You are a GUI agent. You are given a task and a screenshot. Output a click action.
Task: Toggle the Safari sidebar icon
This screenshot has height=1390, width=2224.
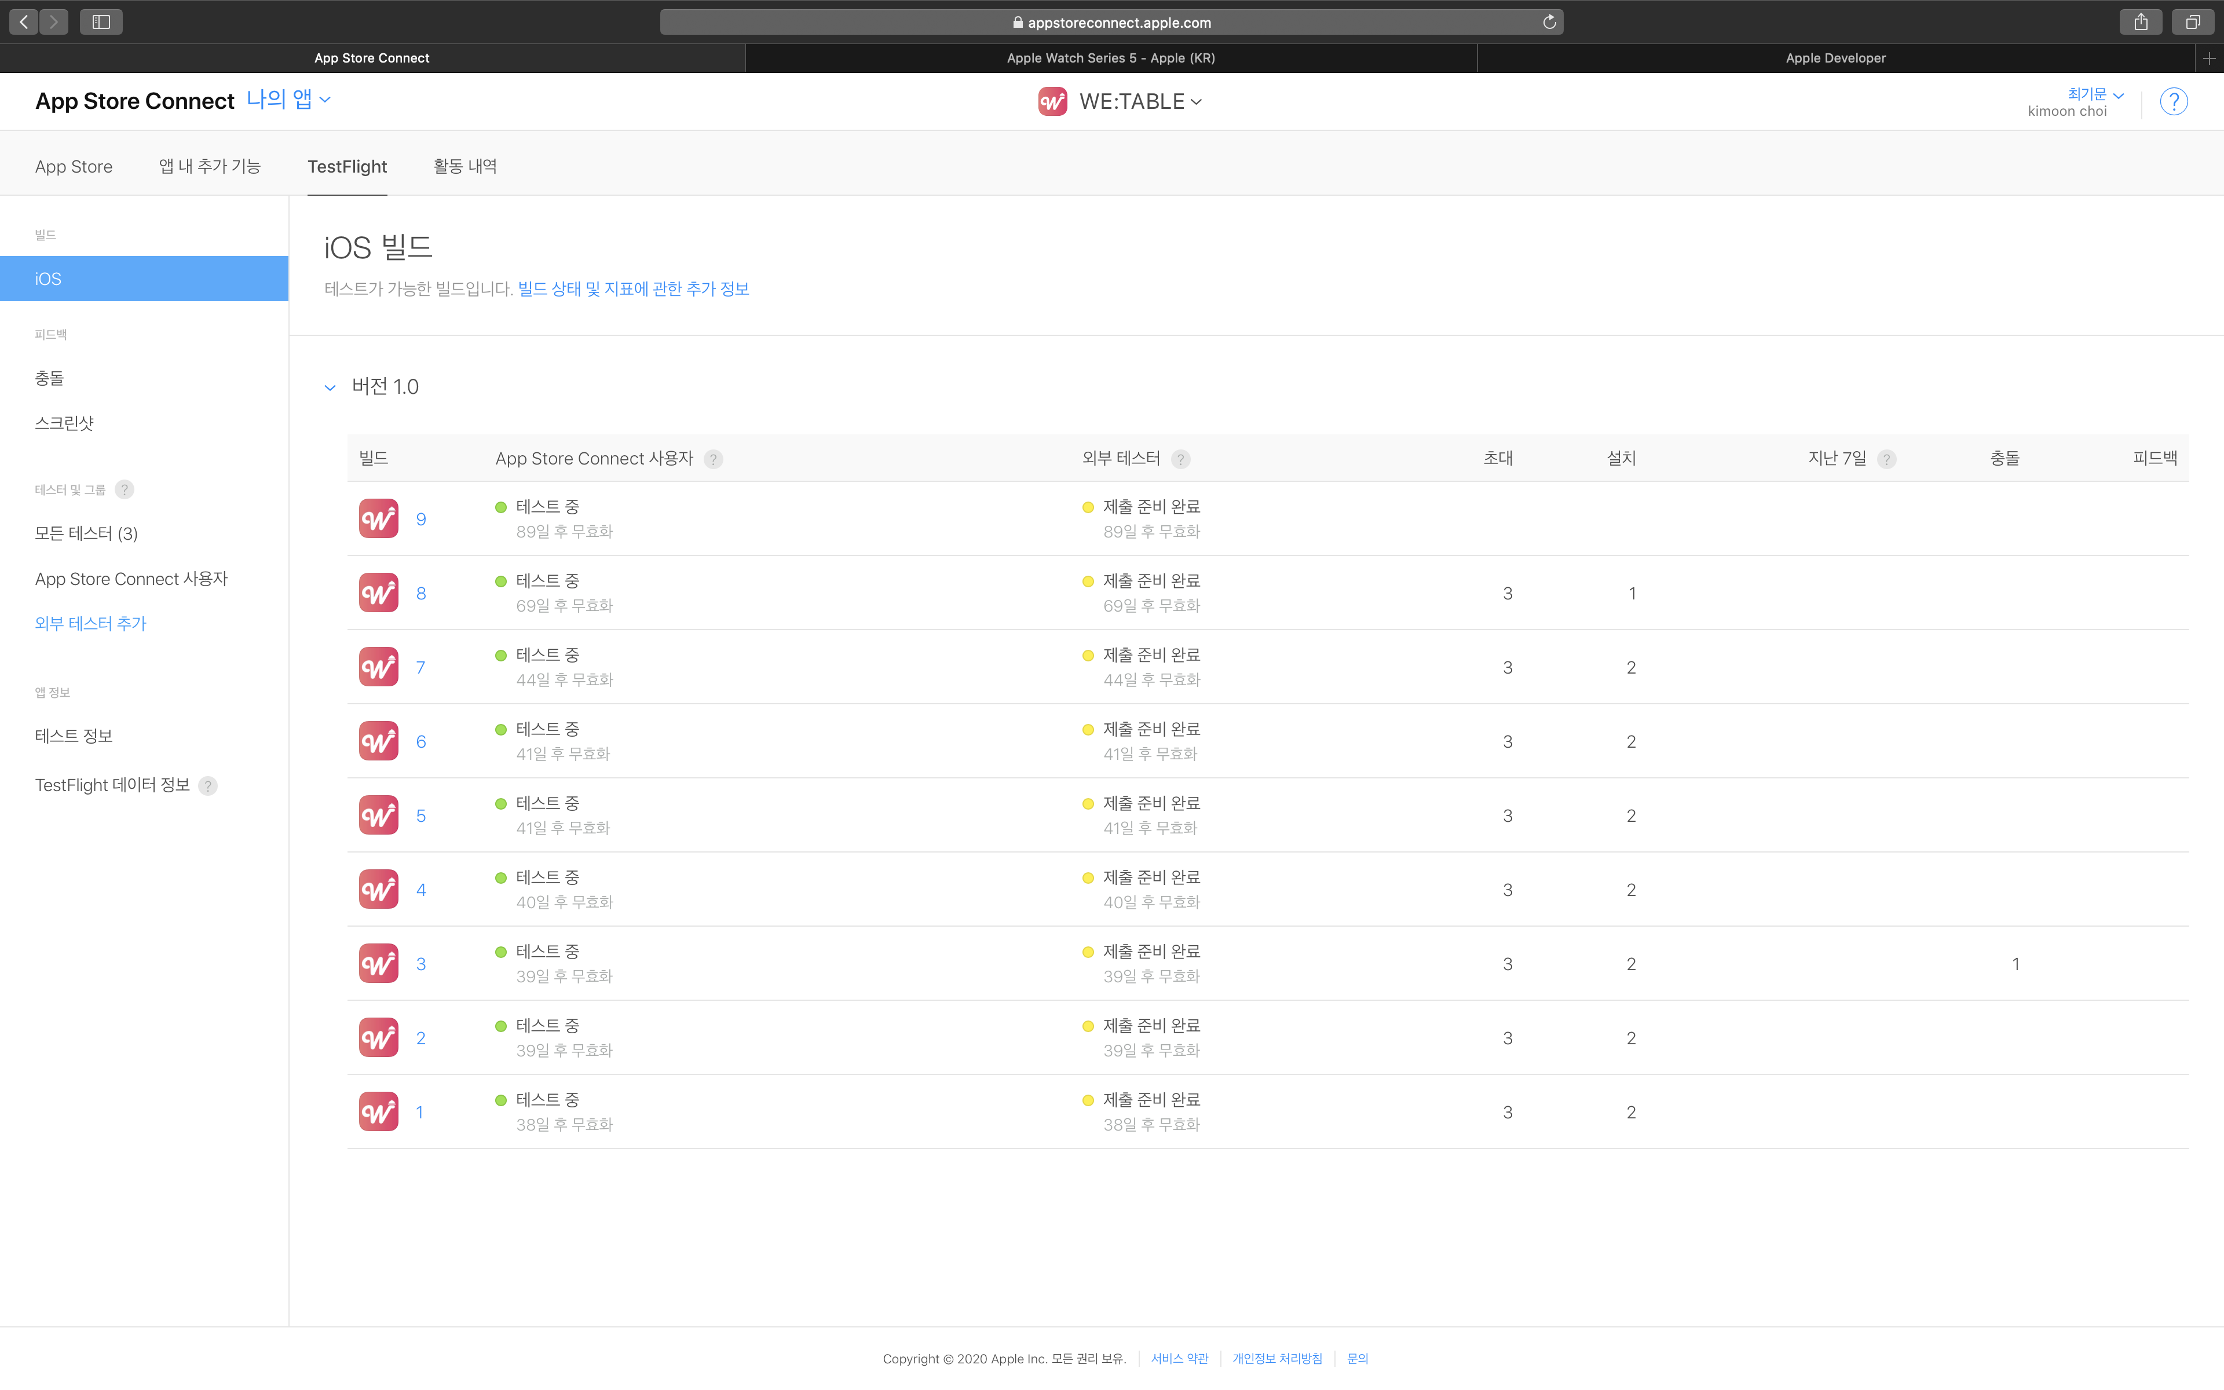tap(101, 22)
